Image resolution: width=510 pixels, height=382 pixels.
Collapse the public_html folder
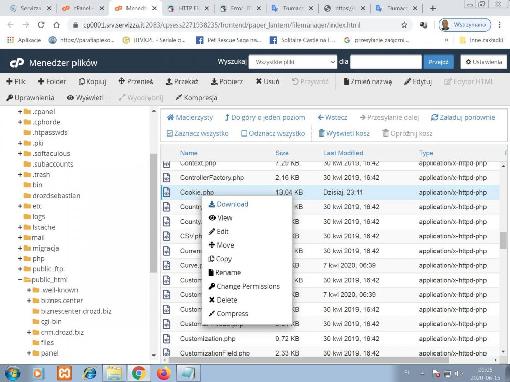point(20,279)
